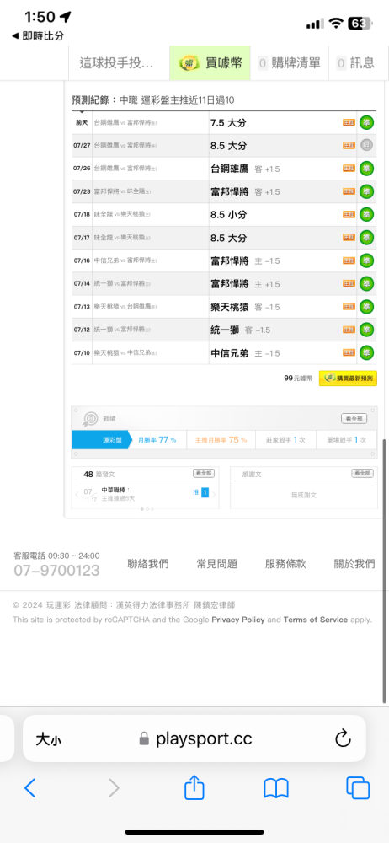The width and height of the screenshot is (389, 843).
Task: Go to previous post with left chevron
Action: pos(77,495)
